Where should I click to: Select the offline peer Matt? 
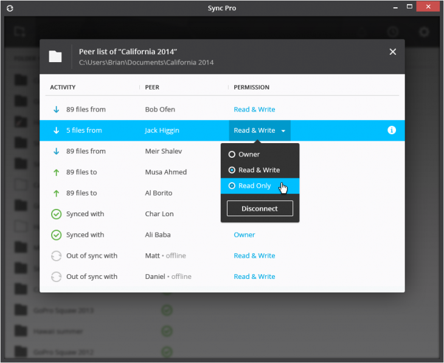click(152, 256)
